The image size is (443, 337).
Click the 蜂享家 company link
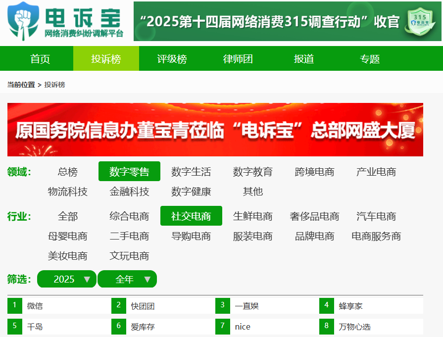351,306
